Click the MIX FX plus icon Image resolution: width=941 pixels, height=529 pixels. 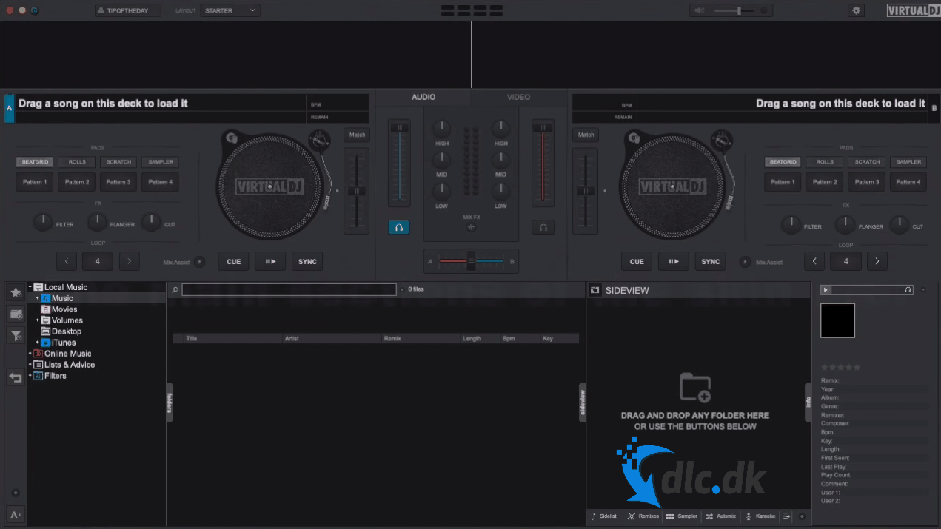tap(471, 227)
